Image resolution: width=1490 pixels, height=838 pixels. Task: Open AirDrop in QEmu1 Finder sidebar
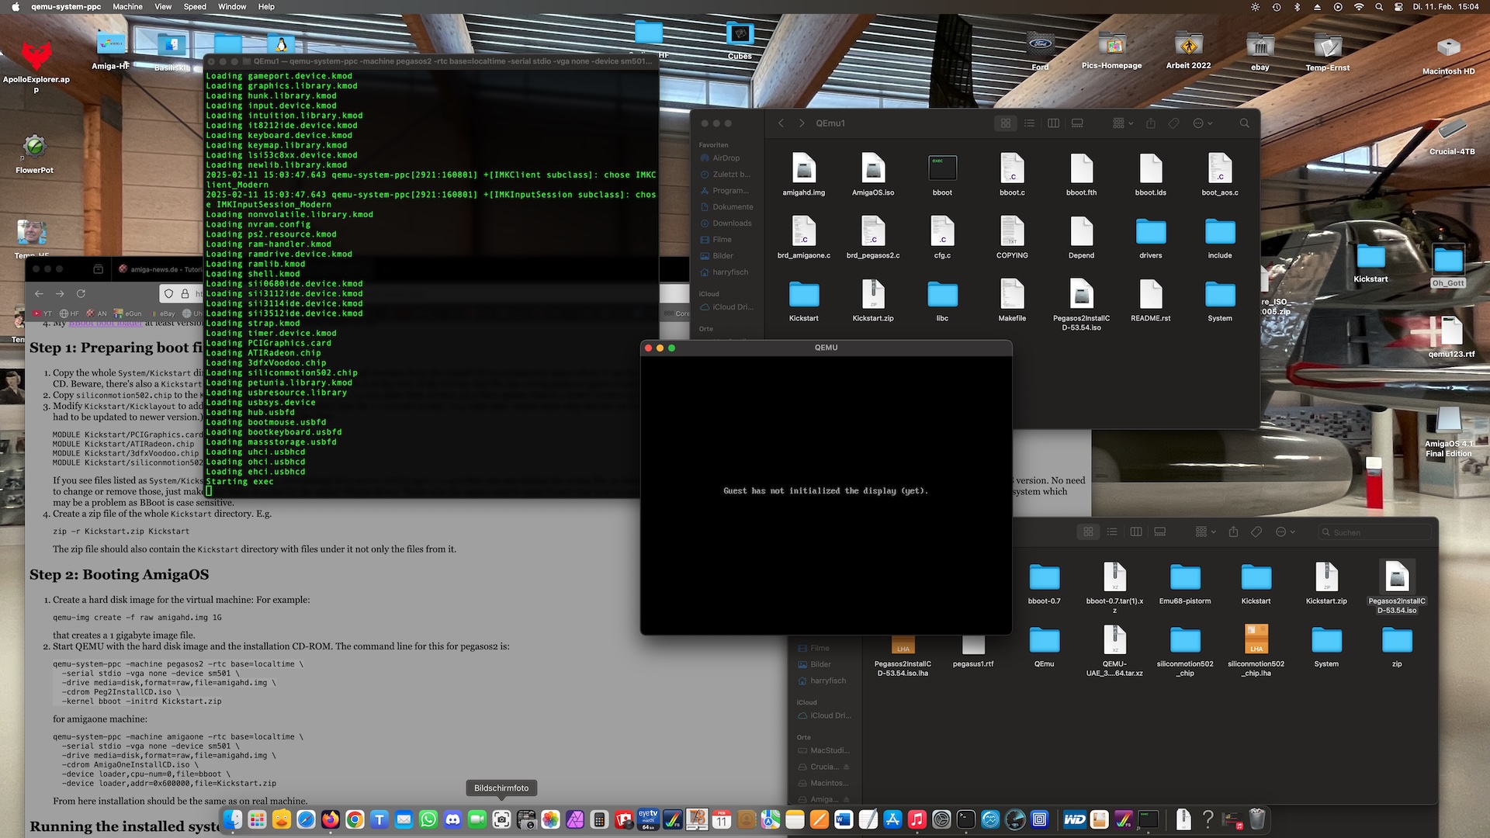point(726,158)
